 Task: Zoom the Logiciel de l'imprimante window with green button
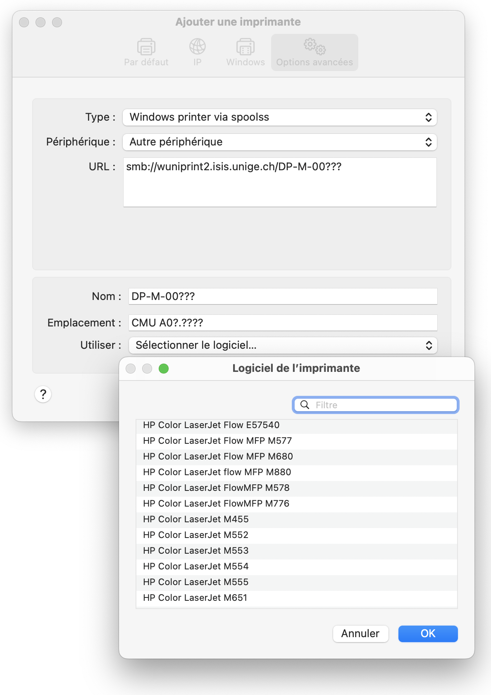pyautogui.click(x=164, y=369)
